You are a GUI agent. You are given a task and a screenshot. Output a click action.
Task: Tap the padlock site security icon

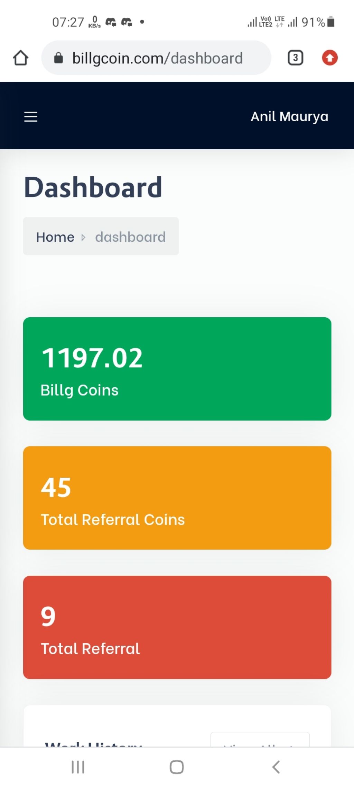tap(58, 58)
